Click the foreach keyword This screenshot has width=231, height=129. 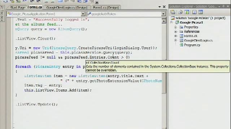(23, 67)
